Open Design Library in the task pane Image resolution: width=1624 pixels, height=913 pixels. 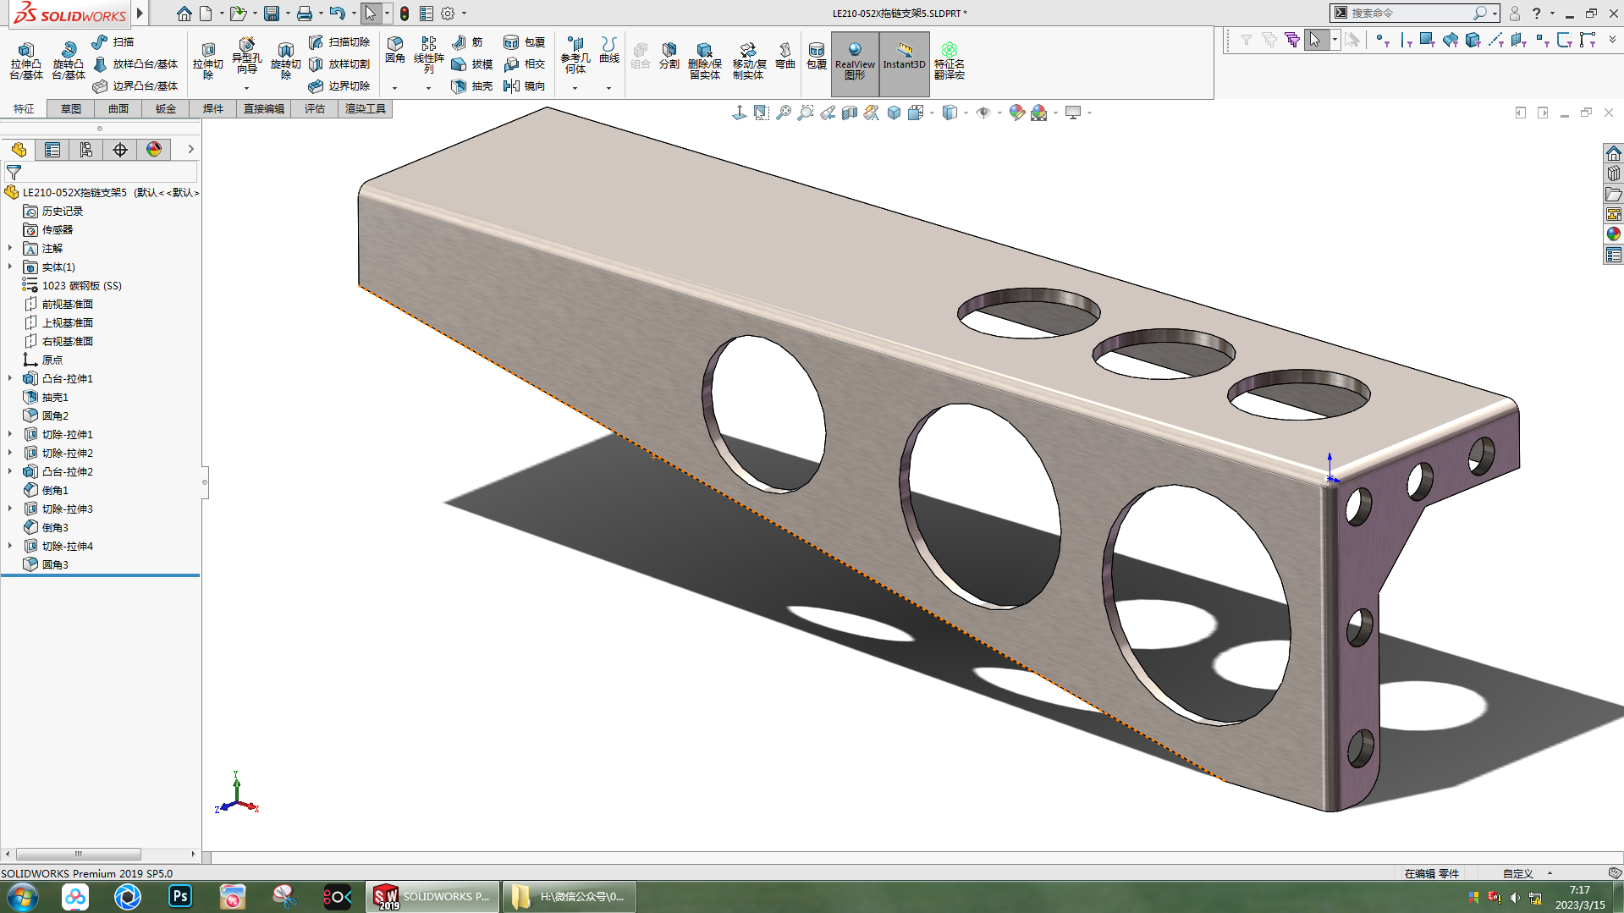tap(1614, 173)
